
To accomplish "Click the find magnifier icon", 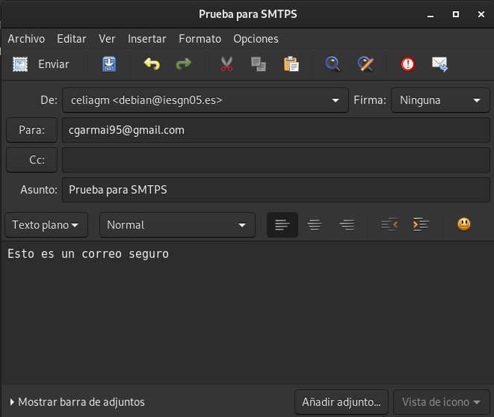I will [x=333, y=64].
